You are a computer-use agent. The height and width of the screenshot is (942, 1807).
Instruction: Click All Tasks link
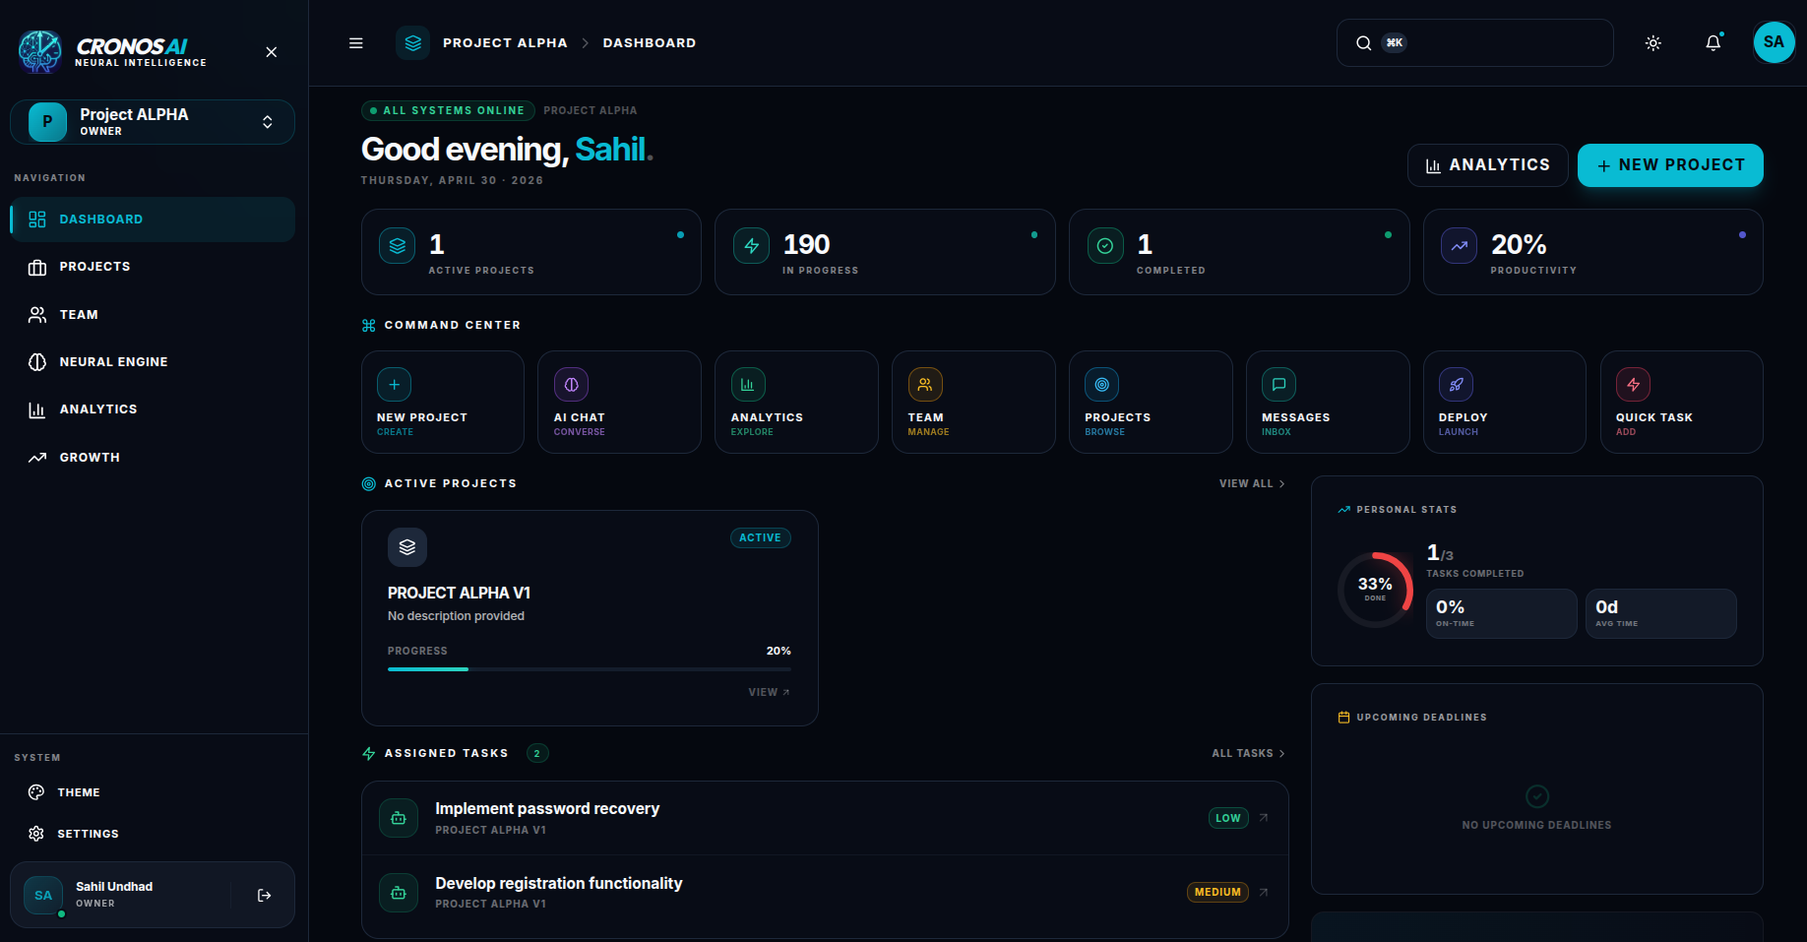(x=1248, y=754)
